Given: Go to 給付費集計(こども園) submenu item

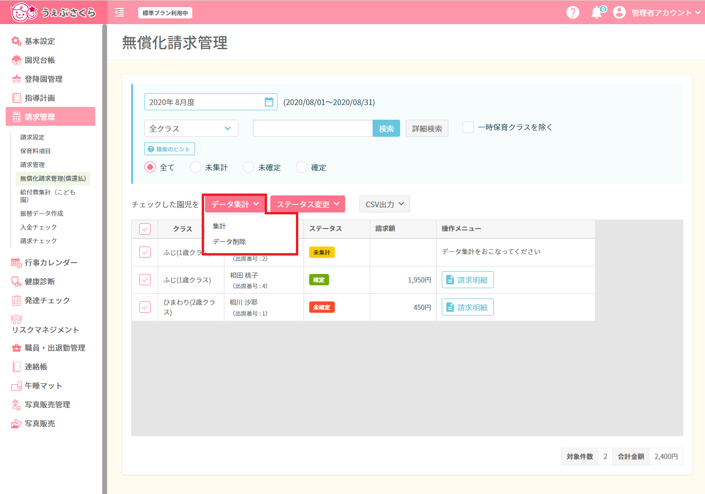Looking at the screenshot, I should [47, 196].
